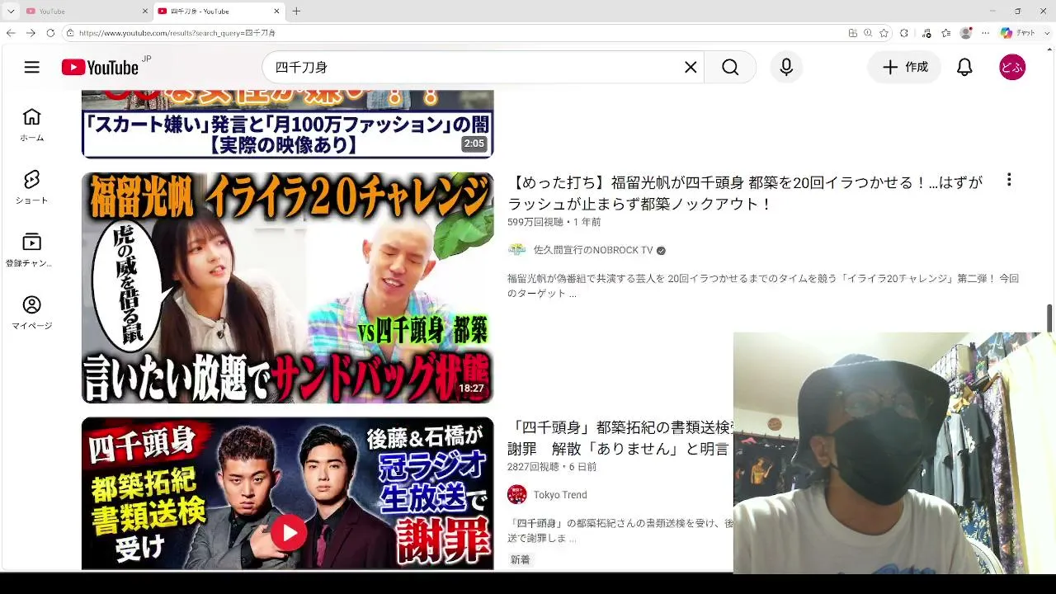Play the イライラ20チャレンジ video thumbnail
This screenshot has height=594, width=1056.
point(288,288)
